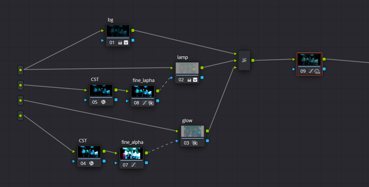The height and width of the screenshot is (187, 369).
Task: Click the blue key output of node 09
Action: coord(324,69)
